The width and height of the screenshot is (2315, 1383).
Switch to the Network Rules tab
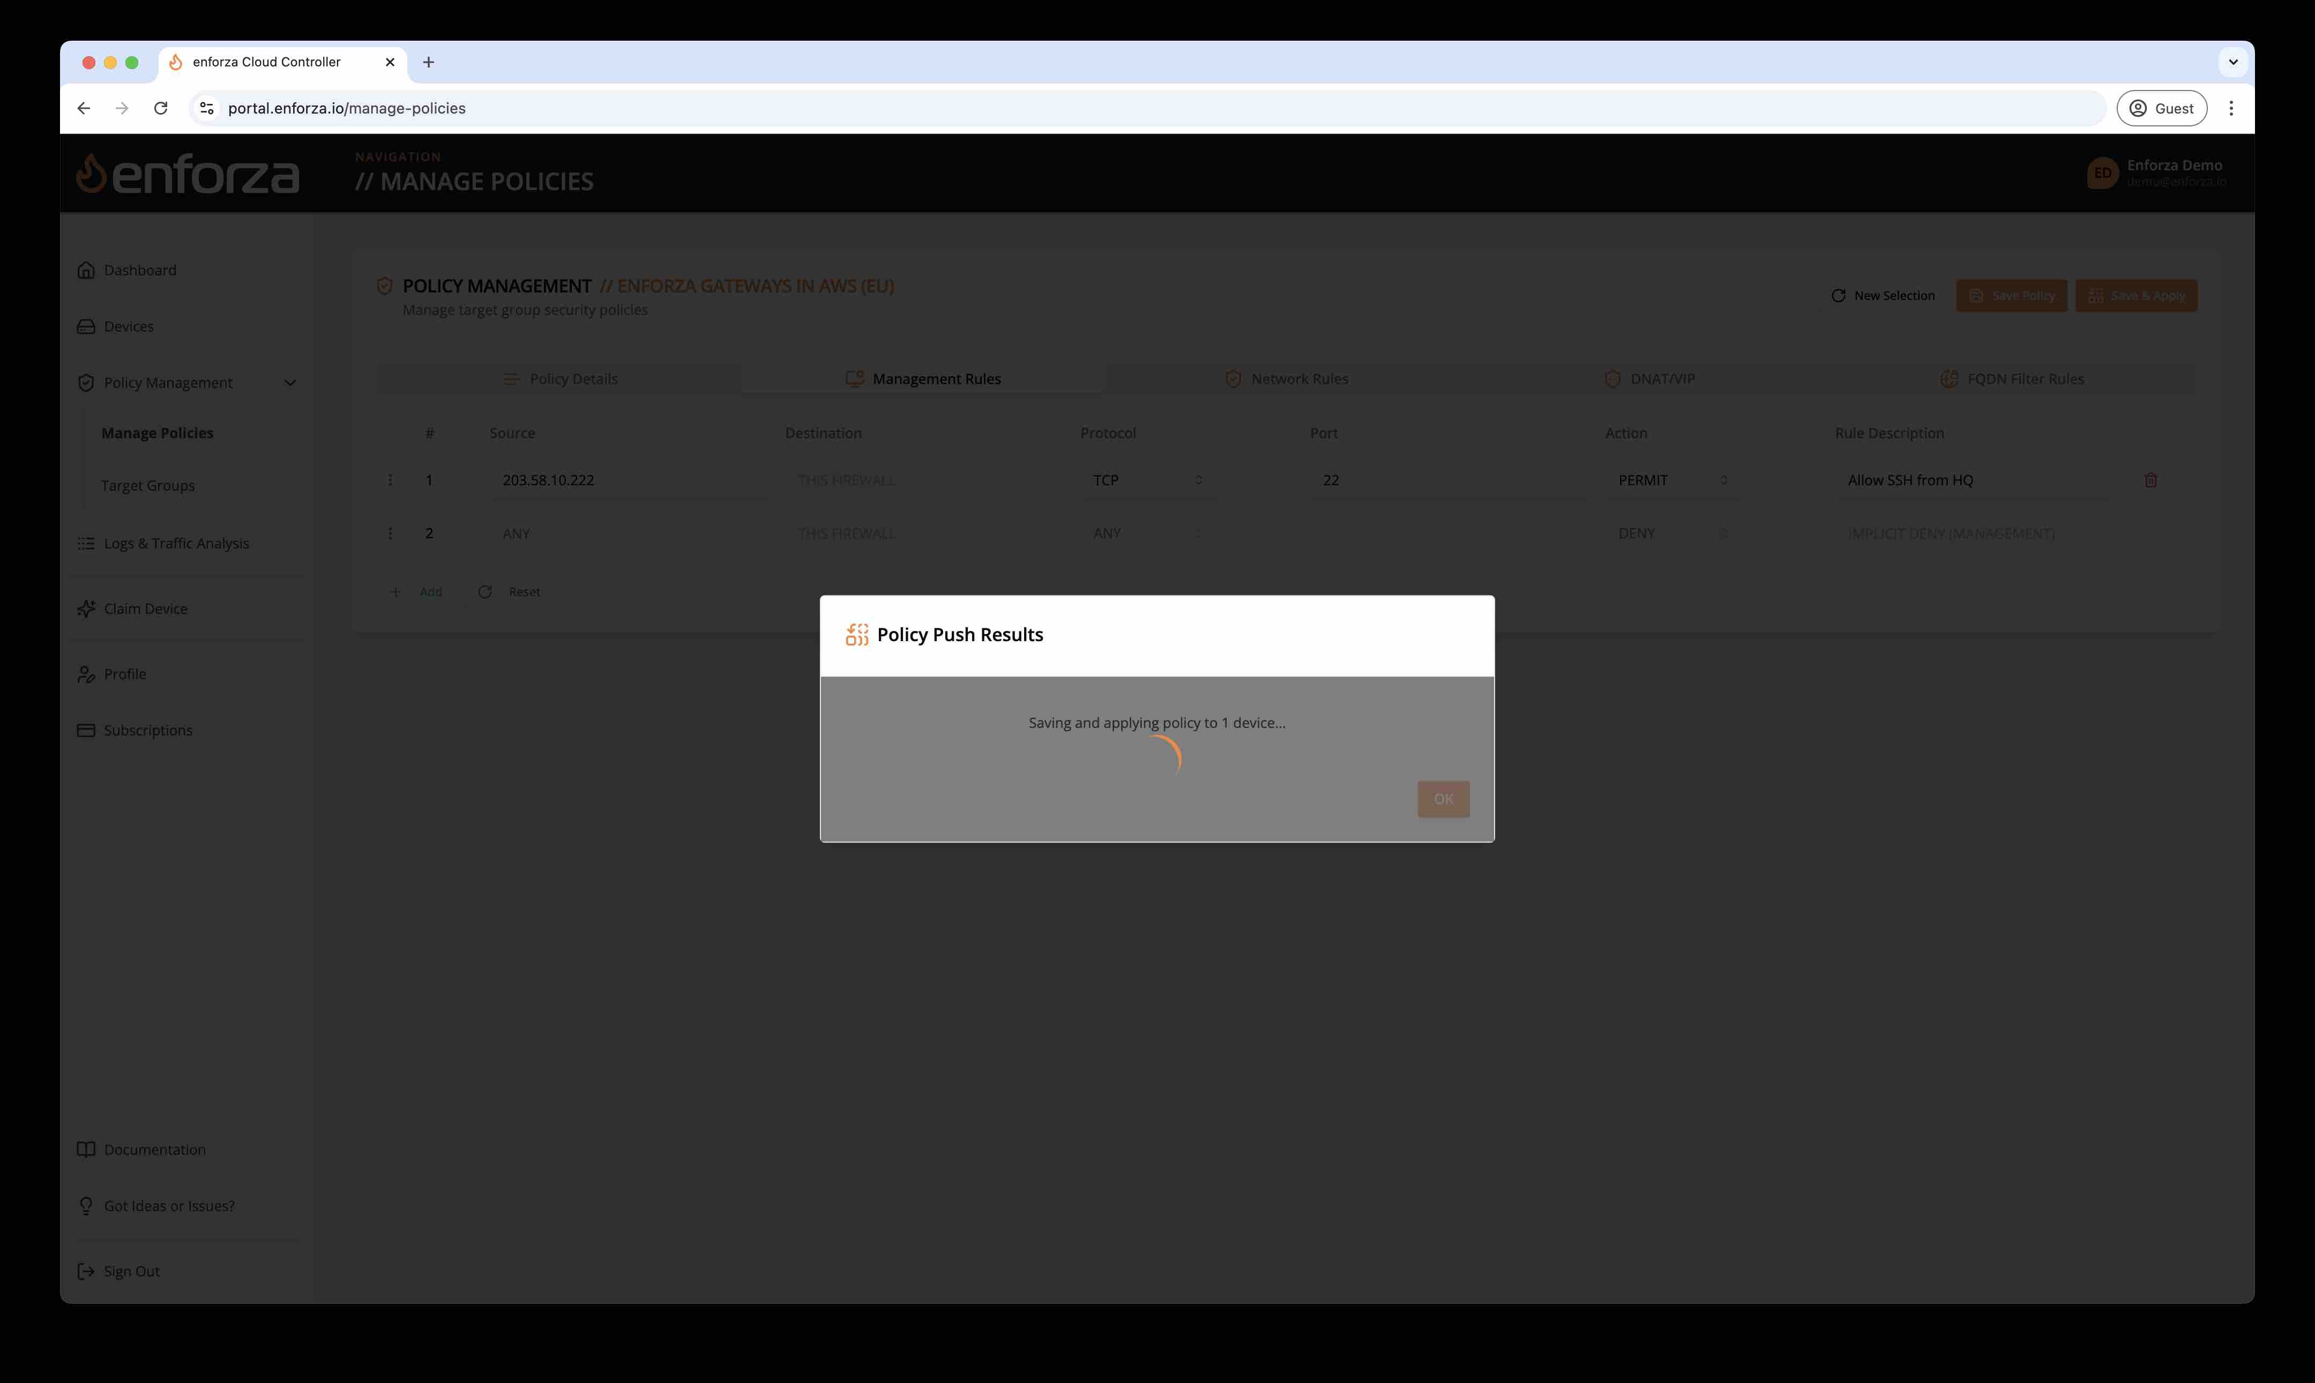tap(1286, 379)
